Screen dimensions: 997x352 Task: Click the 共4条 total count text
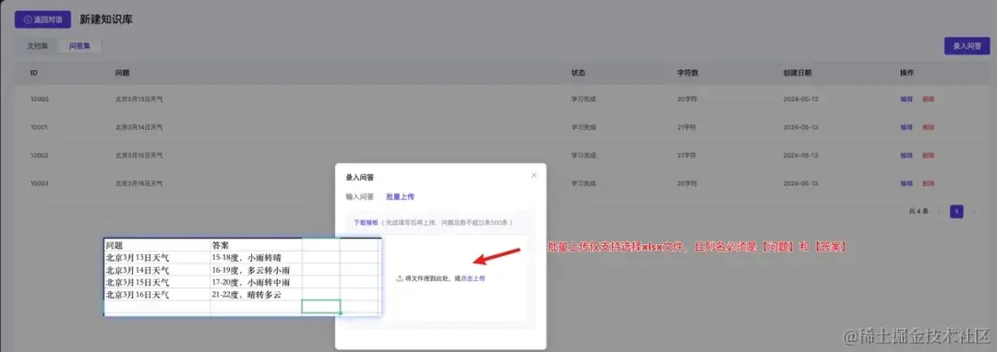coord(919,212)
